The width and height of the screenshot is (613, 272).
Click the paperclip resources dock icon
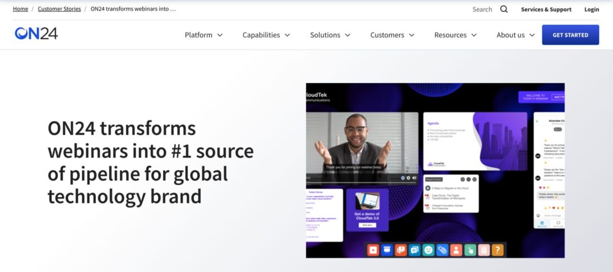442,250
